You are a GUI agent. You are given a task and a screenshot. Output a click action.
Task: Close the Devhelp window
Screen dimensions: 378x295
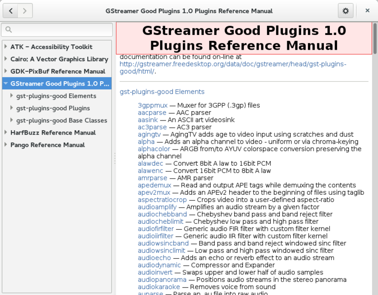367,11
